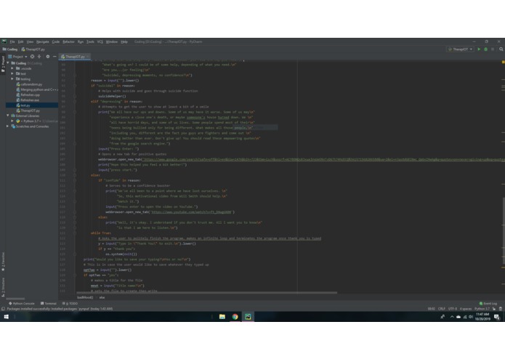This screenshot has height=359, width=505.
Task: Open the File menu
Action: pos(12,42)
